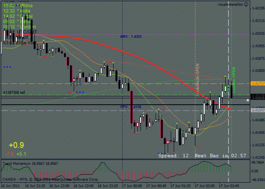The image size is (265, 189).
Task: Click 1.41875 on the price scale
Action: click(258, 58)
